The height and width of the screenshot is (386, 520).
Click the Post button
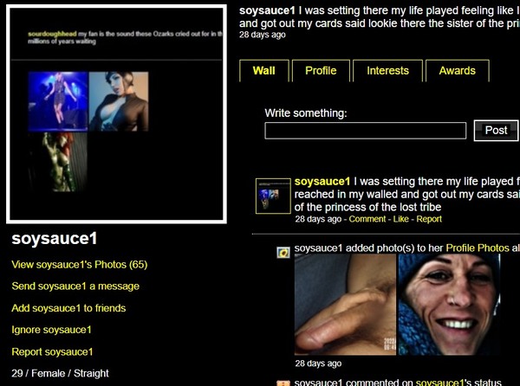coord(496,131)
